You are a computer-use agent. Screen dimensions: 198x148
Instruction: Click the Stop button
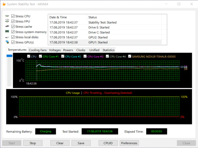tap(33, 143)
